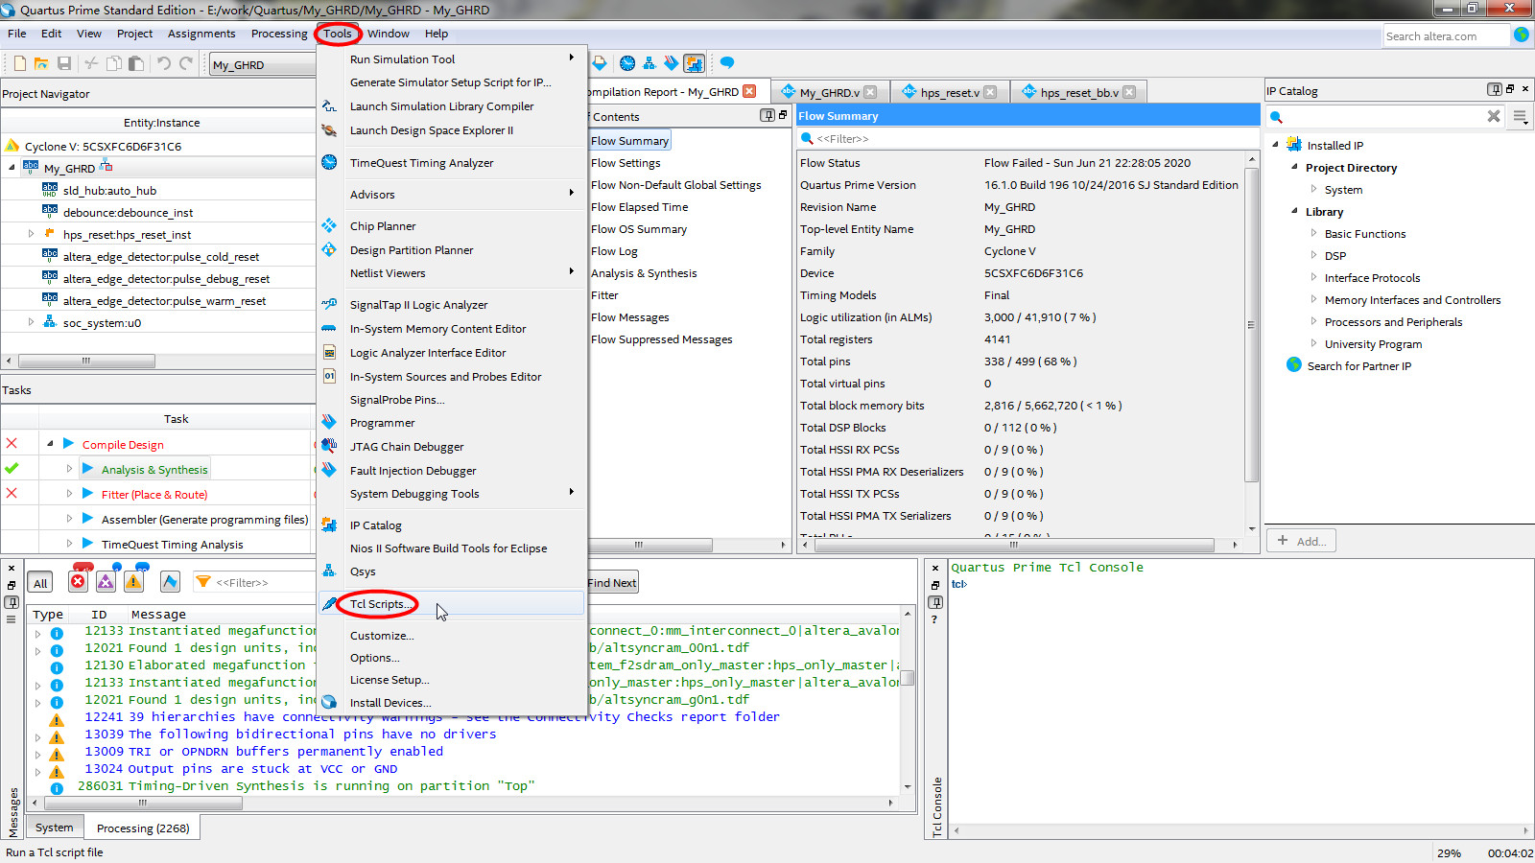Click the TimeQuest Timing Analyzer menu icon
Image resolution: width=1535 pixels, height=863 pixels.
point(329,162)
